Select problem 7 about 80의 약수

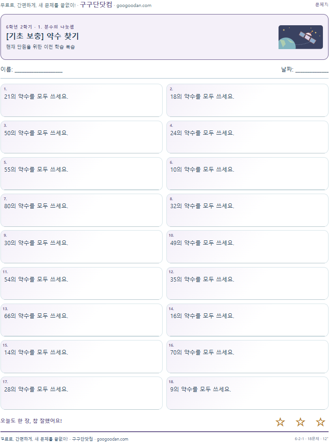(x=81, y=210)
